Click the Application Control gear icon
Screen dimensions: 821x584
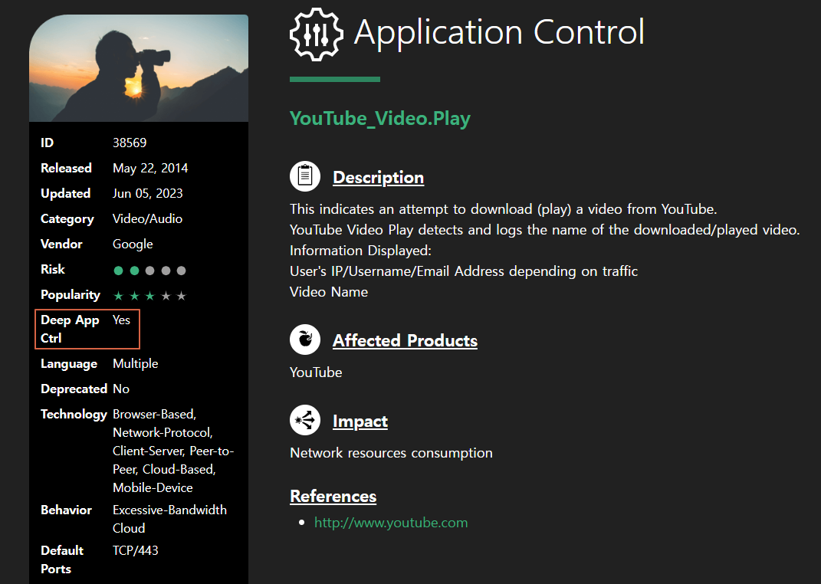[317, 34]
